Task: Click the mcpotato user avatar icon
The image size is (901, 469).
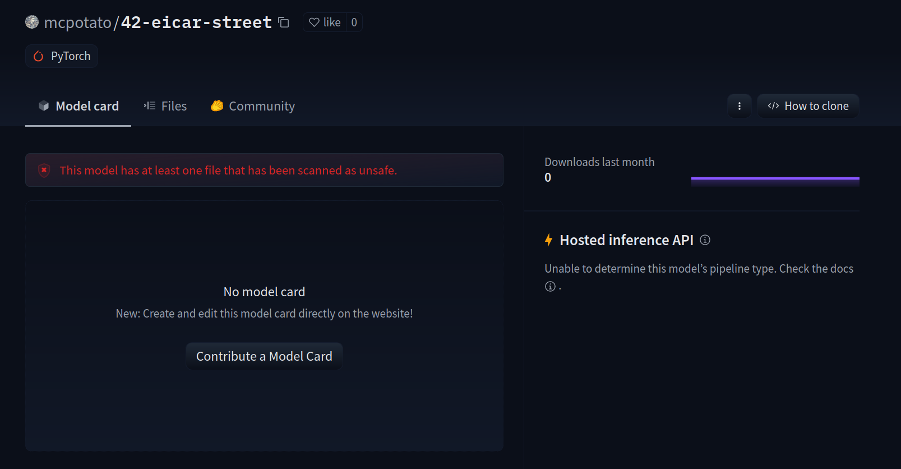Action: 32,22
